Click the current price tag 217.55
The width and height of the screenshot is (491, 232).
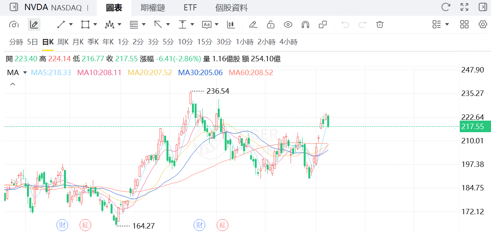[x=475, y=126]
